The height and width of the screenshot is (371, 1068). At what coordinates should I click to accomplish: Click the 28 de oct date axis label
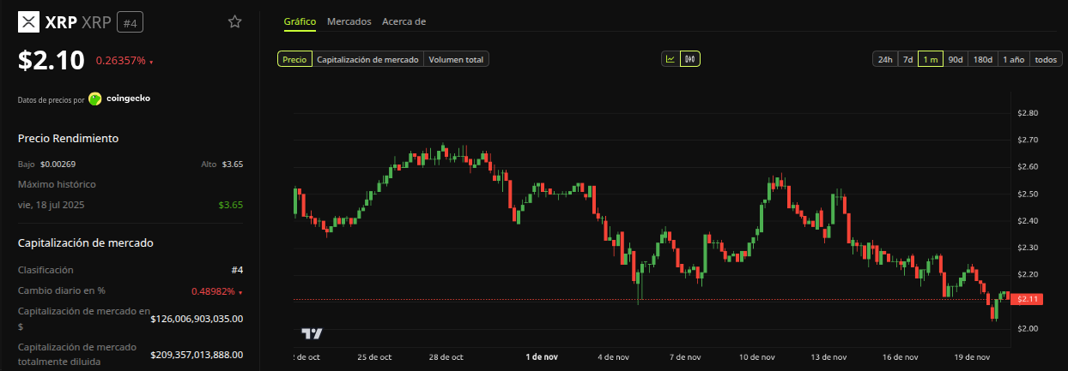click(446, 356)
